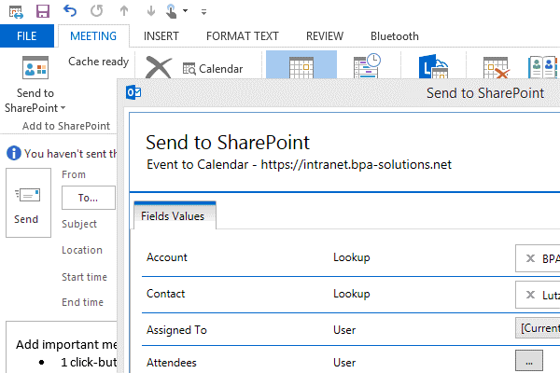The height and width of the screenshot is (373, 560).
Task: Open Calendar from the ribbon
Action: pyautogui.click(x=213, y=68)
